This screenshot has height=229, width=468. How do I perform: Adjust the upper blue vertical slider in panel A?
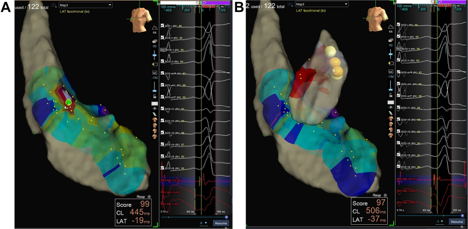154,56
